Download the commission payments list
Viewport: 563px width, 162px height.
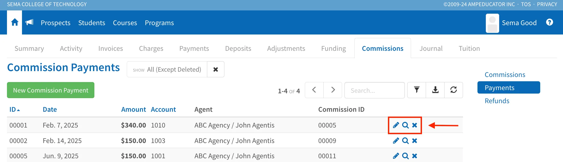click(435, 90)
